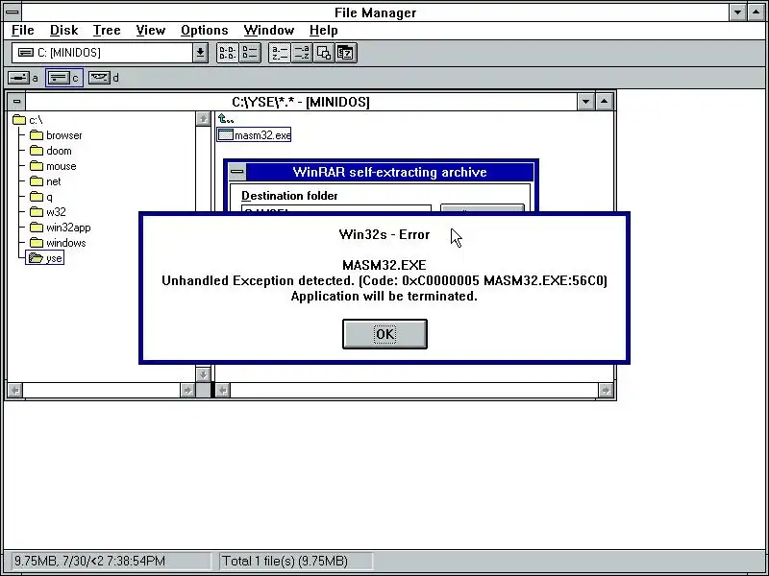
Task: Open the File menu
Action: (22, 31)
